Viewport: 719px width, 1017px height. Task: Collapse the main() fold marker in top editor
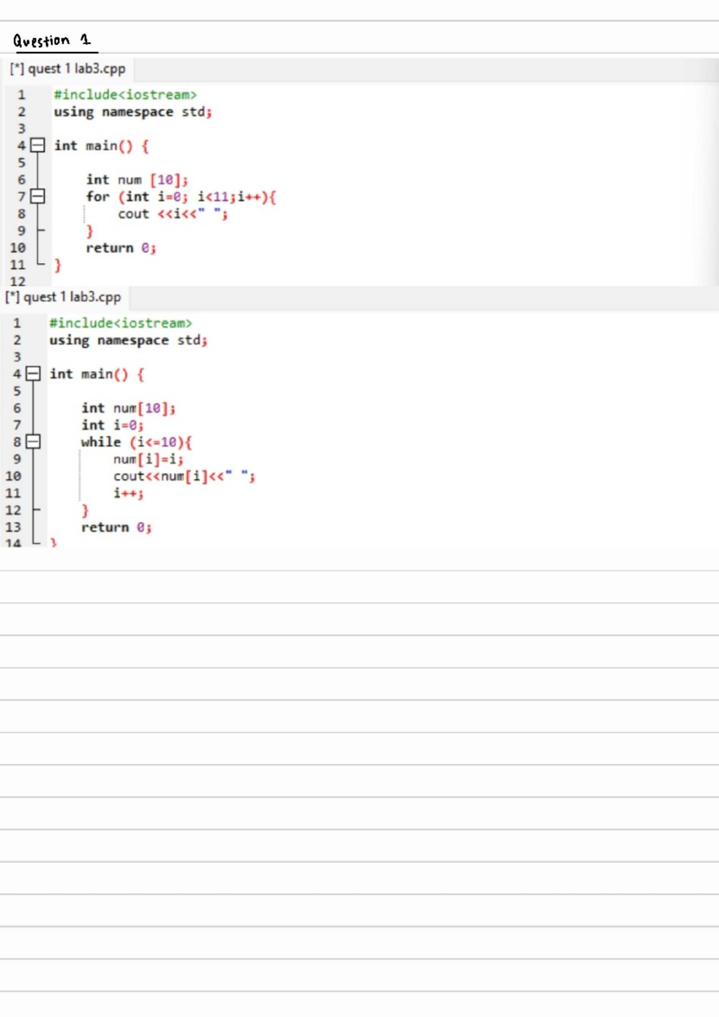[38, 146]
